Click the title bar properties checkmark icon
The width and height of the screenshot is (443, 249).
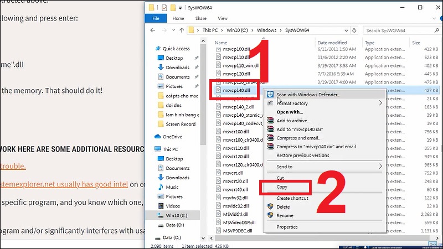(x=164, y=8)
